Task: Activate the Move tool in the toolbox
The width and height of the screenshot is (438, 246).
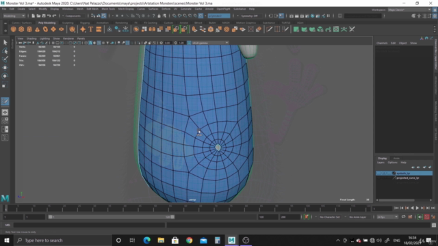Action: pyautogui.click(x=5, y=68)
